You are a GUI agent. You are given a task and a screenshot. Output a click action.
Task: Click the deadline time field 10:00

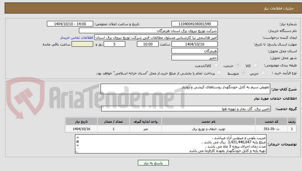click(148, 44)
